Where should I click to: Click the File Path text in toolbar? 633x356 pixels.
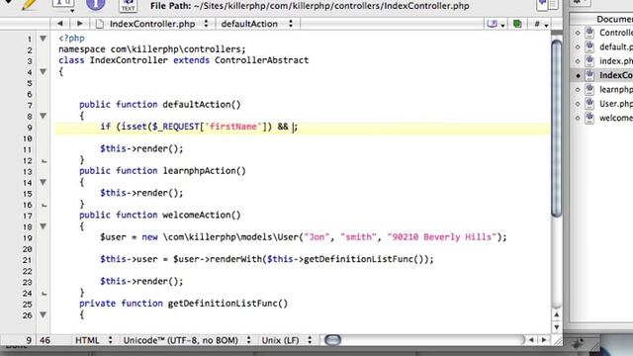(310, 6)
